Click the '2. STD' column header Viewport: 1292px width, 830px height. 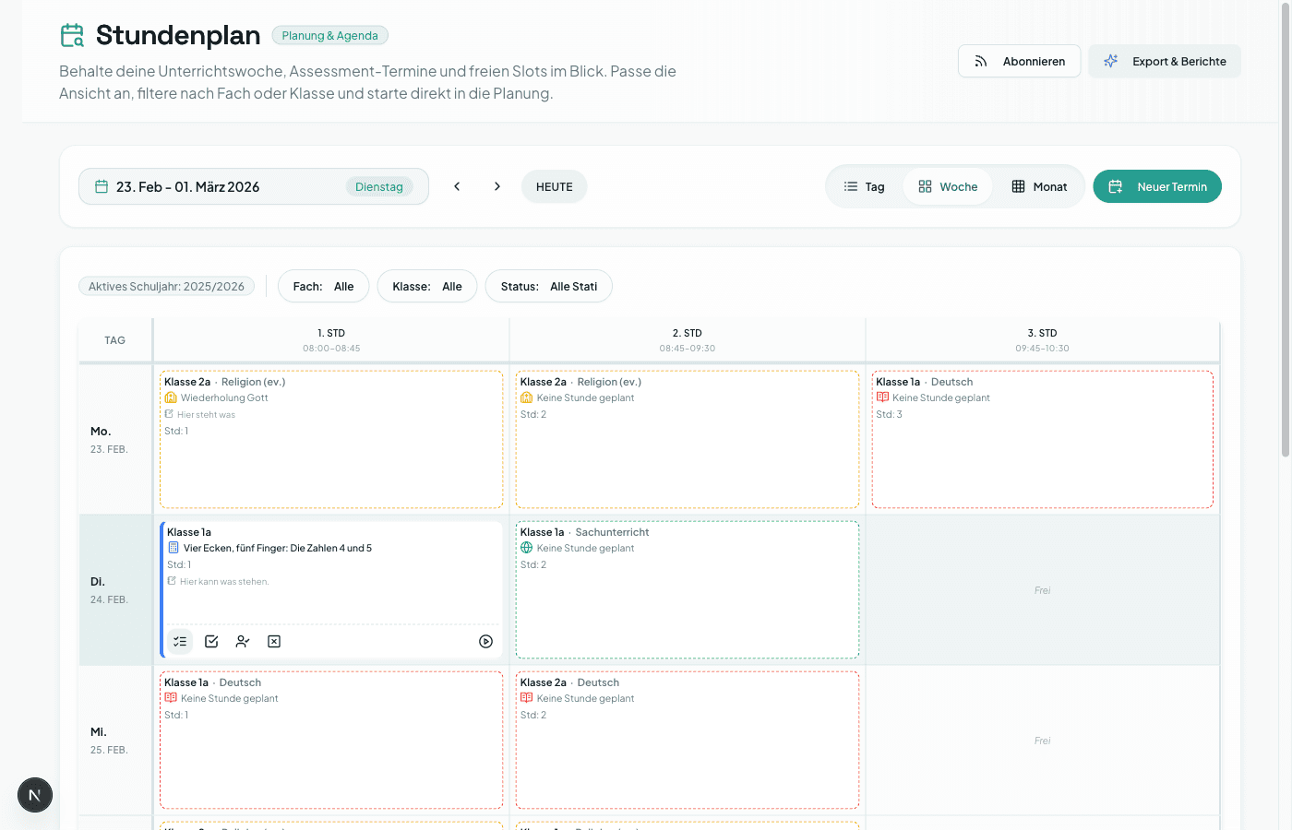[x=688, y=340]
